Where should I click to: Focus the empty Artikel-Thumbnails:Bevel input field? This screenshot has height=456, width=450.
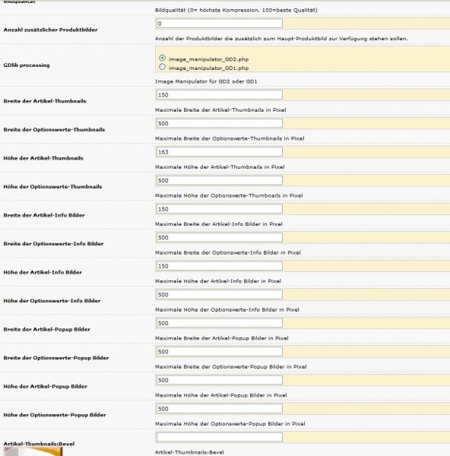(x=220, y=437)
